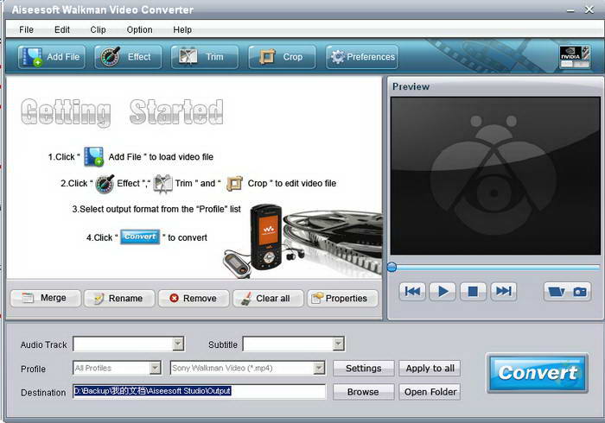Click the small Convert image in step 4
605x423 pixels.
[140, 237]
